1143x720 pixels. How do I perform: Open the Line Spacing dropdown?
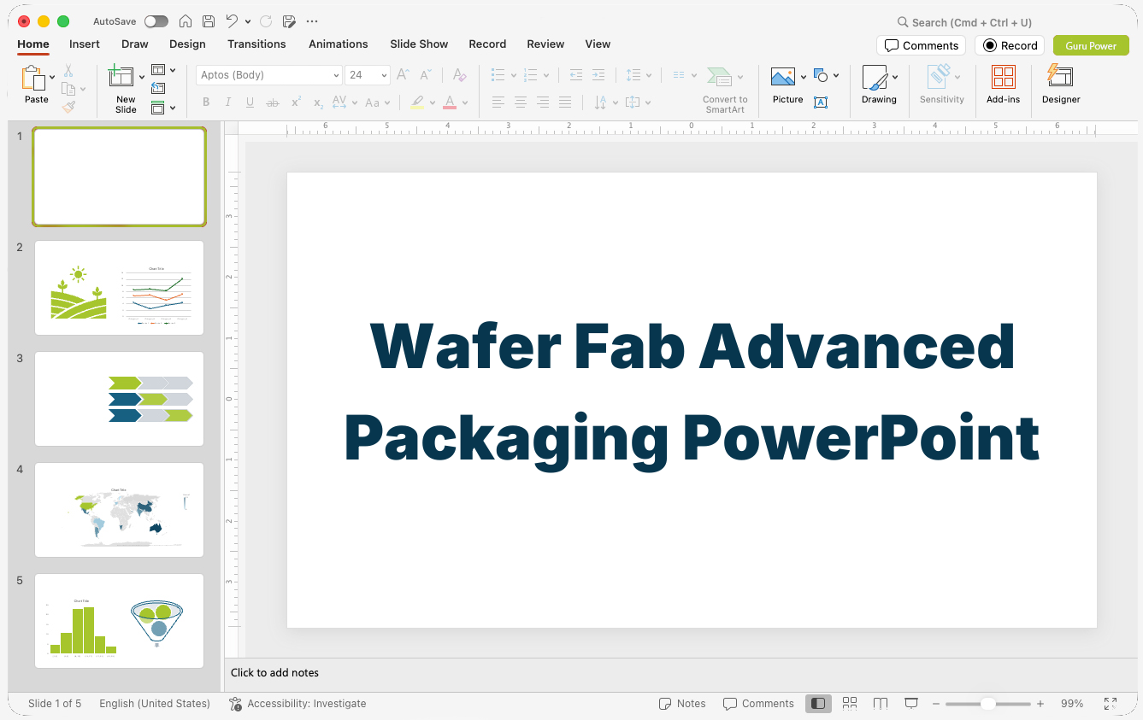tap(639, 75)
